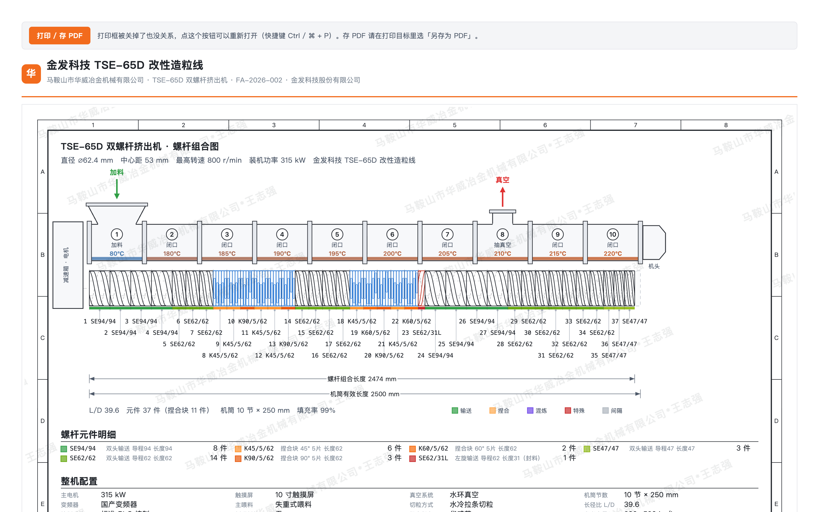Click the 失重式喂料 value

click(x=293, y=505)
